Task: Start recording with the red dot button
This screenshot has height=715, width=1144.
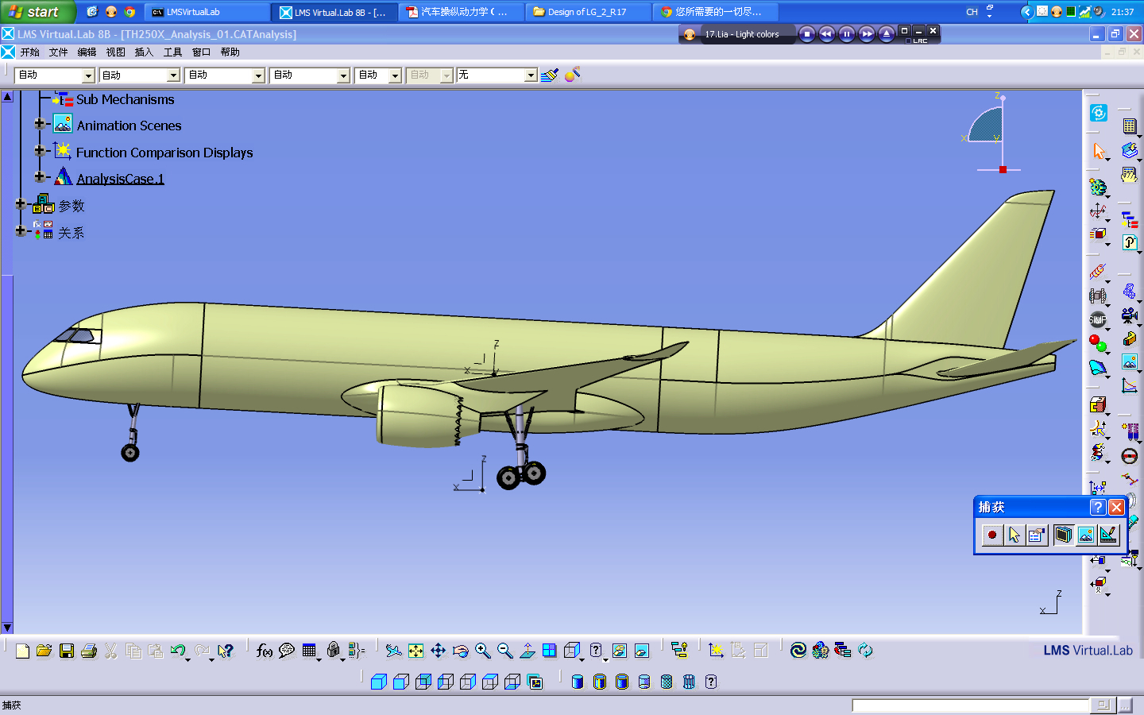Action: [991, 535]
